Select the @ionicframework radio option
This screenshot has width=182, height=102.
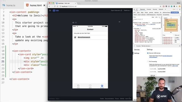click(x=75, y=37)
